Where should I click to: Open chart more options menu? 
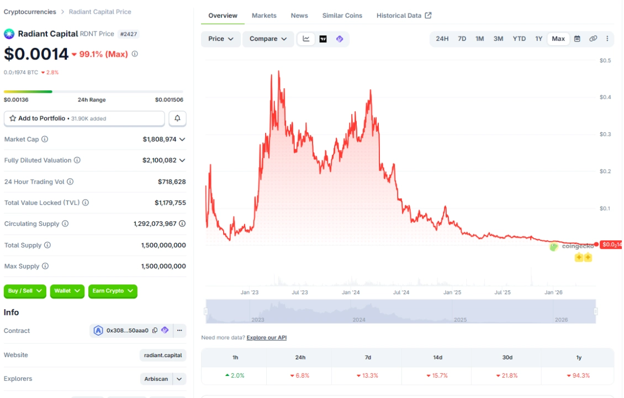point(607,39)
